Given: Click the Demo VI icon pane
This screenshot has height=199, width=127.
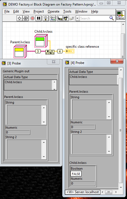Looking at the screenshot, I should 120,15.
